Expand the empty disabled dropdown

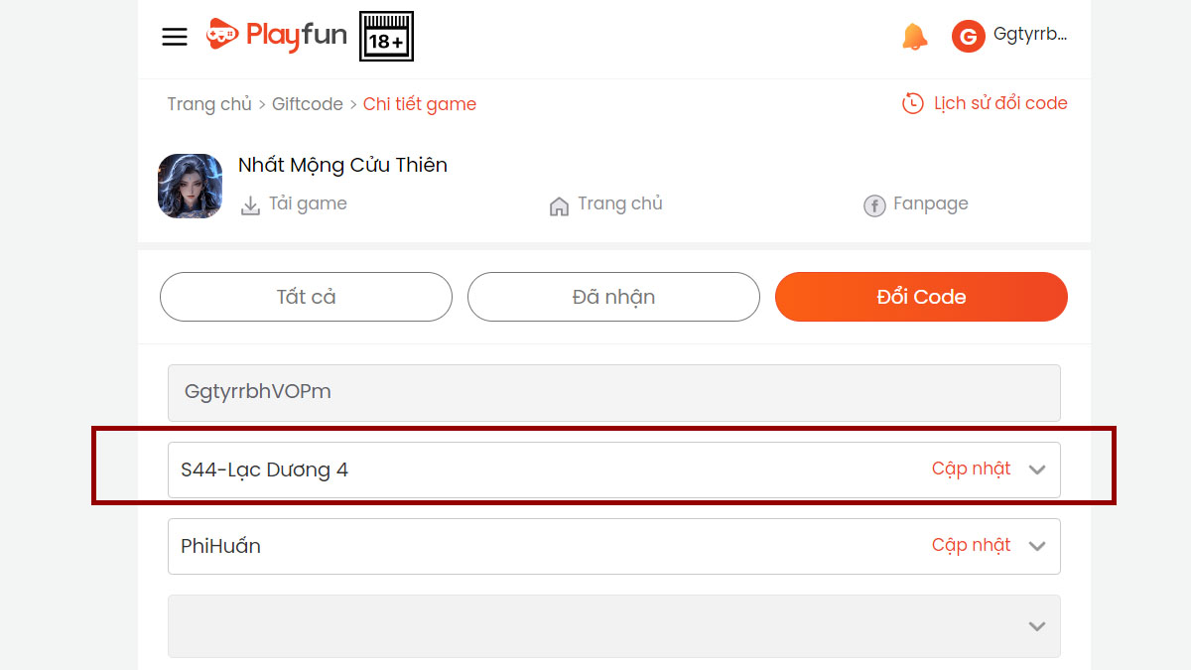[x=1037, y=625]
